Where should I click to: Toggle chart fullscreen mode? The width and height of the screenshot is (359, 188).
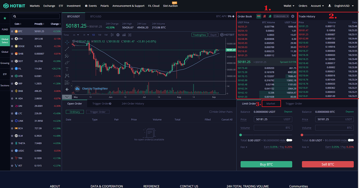click(x=130, y=35)
